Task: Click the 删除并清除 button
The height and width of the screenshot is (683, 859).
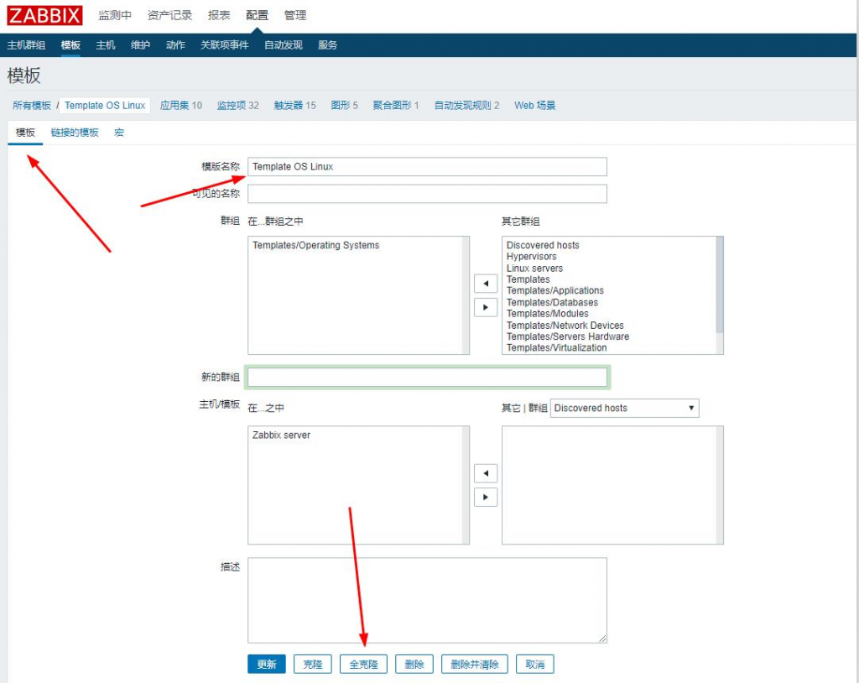Action: (475, 664)
